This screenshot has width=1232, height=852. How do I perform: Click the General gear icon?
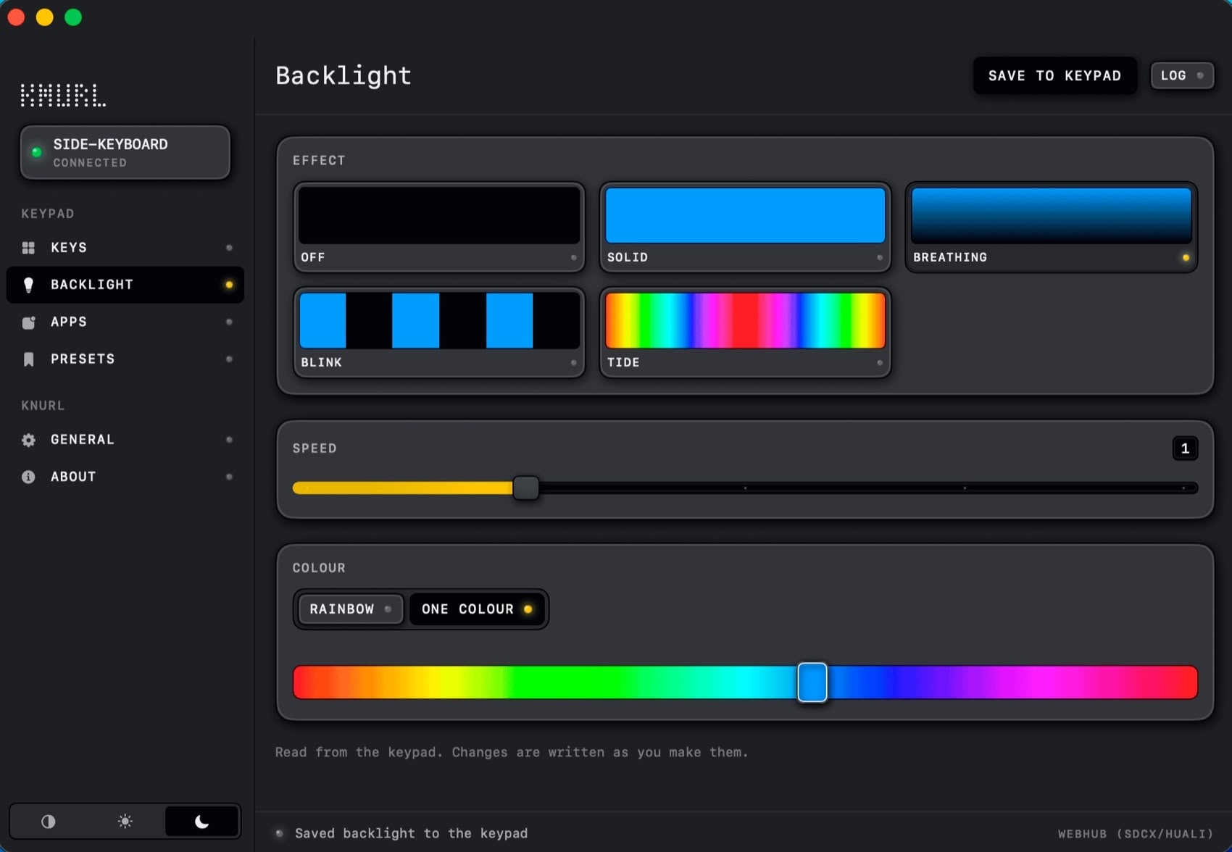28,440
